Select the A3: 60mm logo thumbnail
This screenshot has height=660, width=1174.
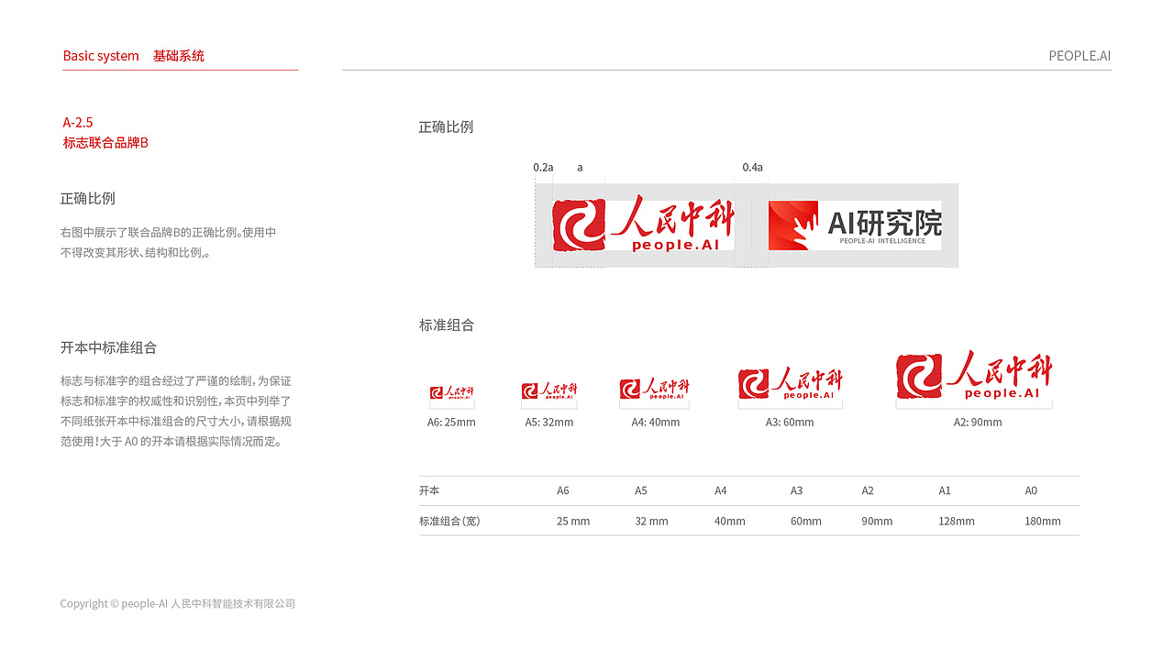click(790, 384)
